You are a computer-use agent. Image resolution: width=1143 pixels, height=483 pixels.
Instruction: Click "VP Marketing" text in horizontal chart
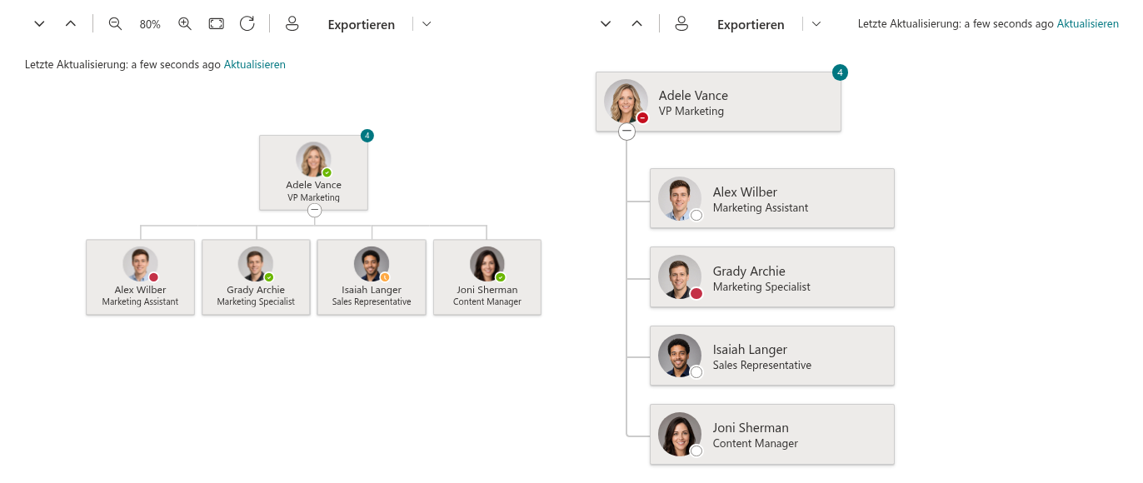[313, 197]
